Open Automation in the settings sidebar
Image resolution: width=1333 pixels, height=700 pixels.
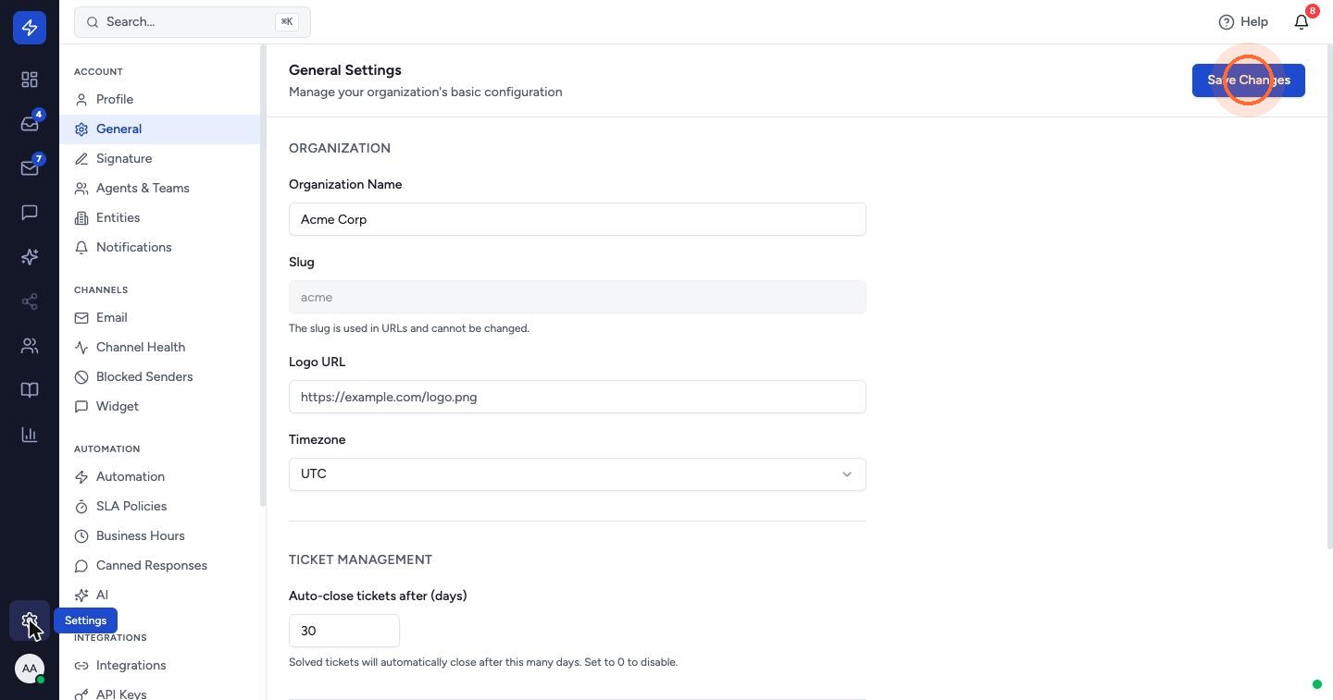coord(159,476)
